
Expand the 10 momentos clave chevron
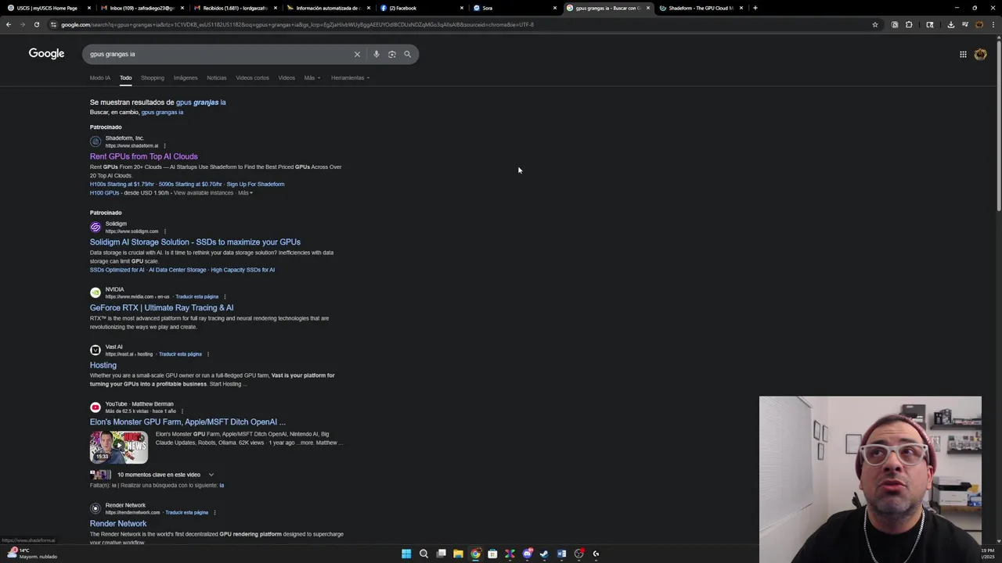coord(211,475)
